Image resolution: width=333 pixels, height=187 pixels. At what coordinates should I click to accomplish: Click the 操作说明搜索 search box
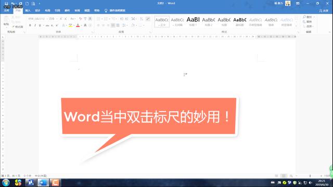coord(115,10)
